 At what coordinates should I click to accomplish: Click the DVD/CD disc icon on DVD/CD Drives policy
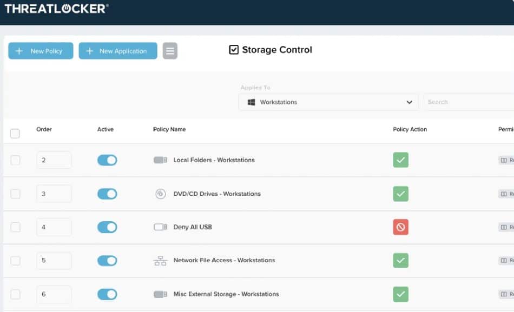pos(161,194)
